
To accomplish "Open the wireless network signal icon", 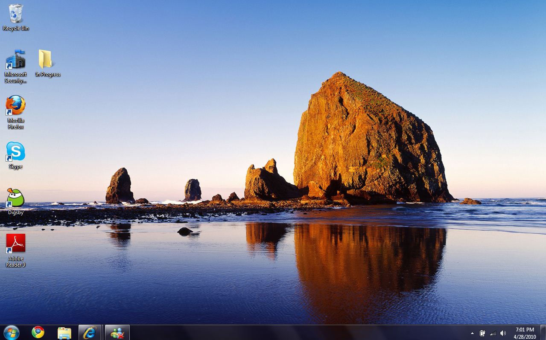I will click(x=493, y=333).
